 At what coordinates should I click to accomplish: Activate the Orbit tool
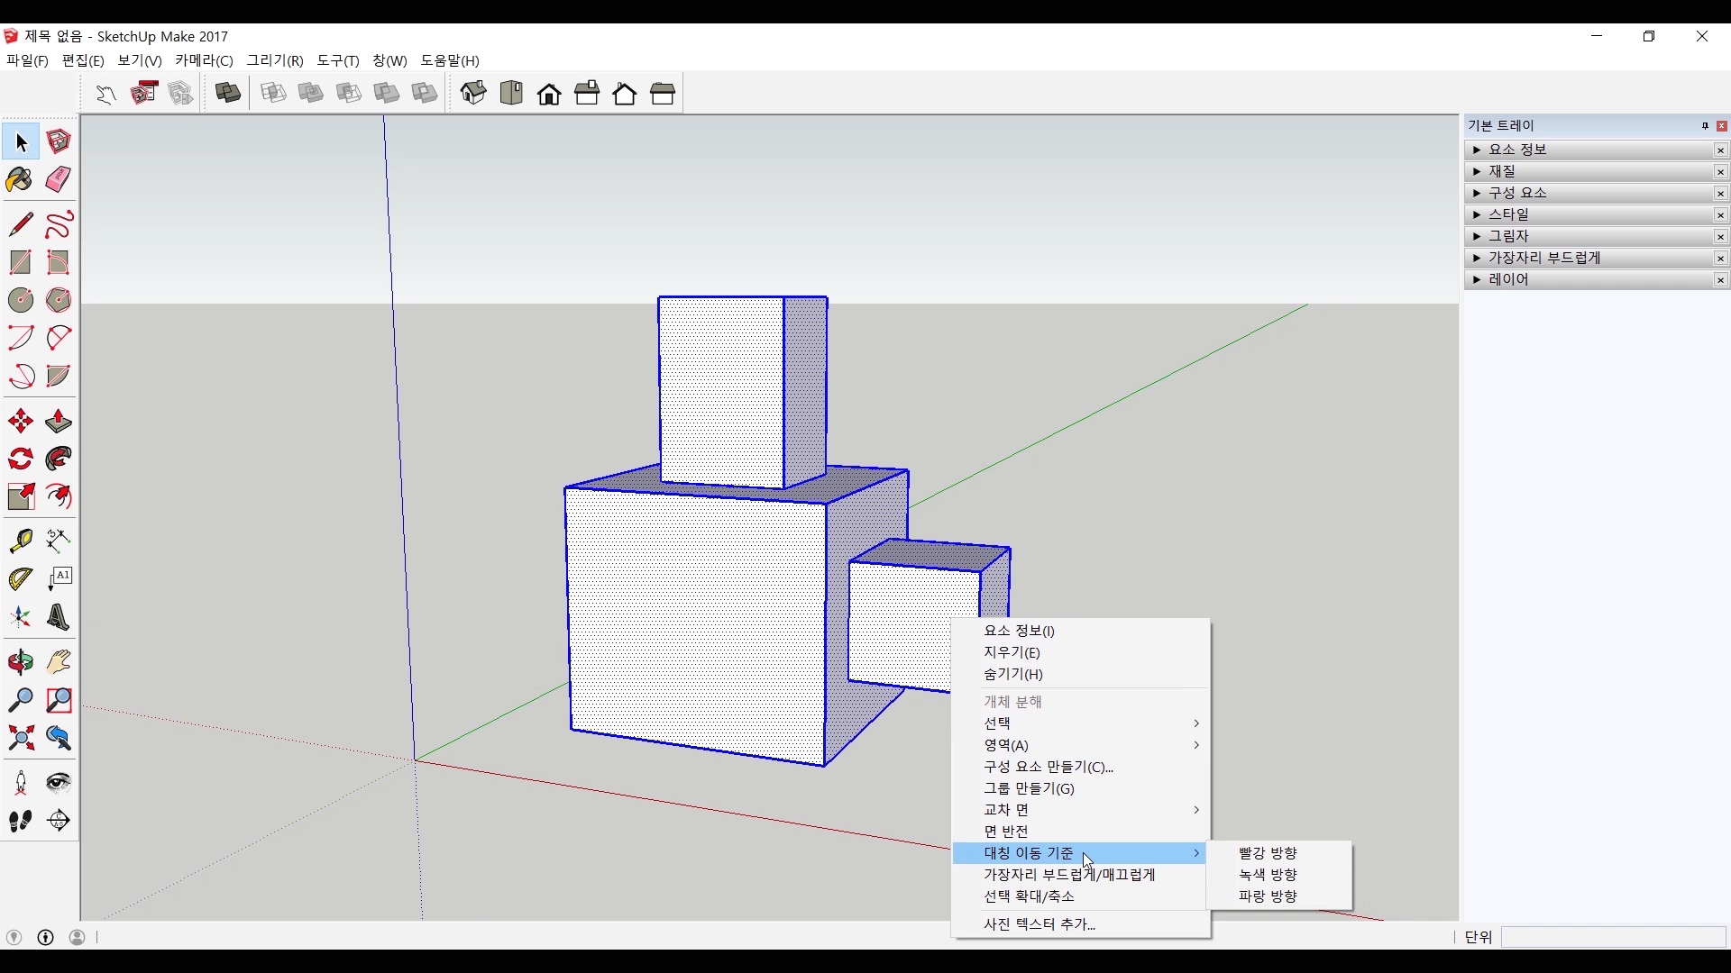click(x=20, y=662)
